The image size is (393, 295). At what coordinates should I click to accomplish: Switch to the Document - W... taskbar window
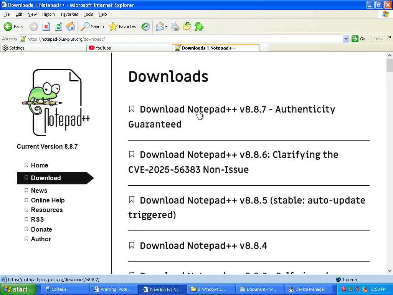(x=261, y=289)
